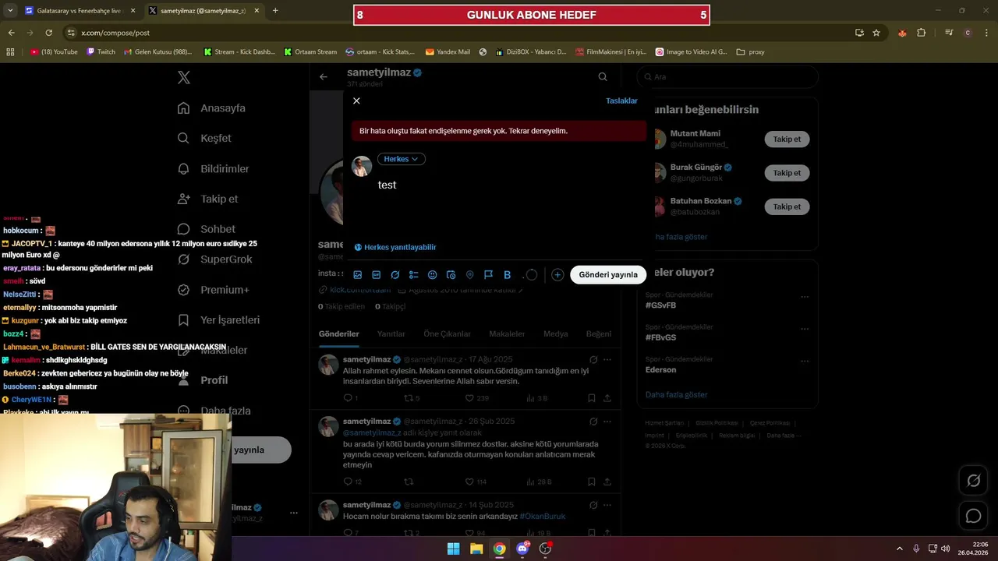
Task: Follow Mutant Mami with Takip et
Action: coord(787,139)
